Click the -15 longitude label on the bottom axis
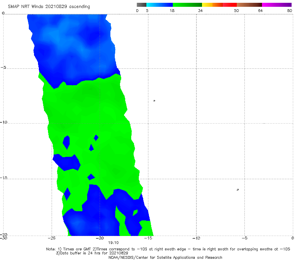 148,238
